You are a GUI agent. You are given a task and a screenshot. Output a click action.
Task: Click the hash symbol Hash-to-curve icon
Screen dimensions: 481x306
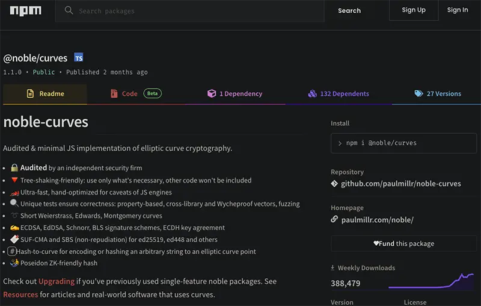pos(12,251)
